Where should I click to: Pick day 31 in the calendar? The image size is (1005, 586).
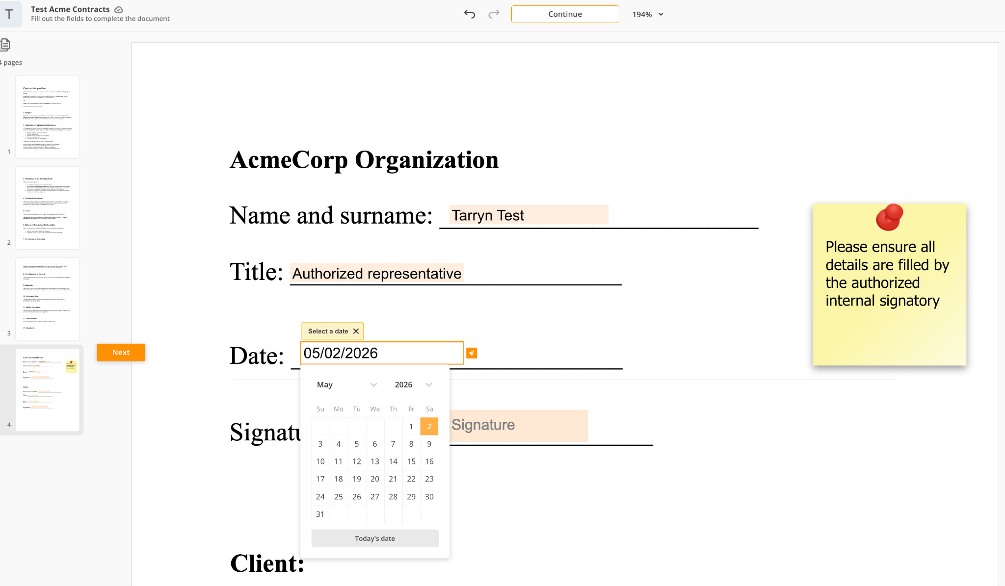pyautogui.click(x=320, y=514)
